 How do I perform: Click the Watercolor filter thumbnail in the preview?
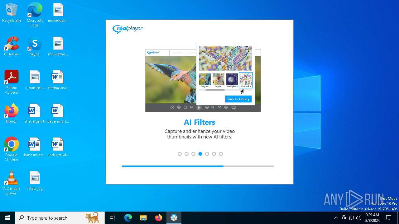click(246, 80)
